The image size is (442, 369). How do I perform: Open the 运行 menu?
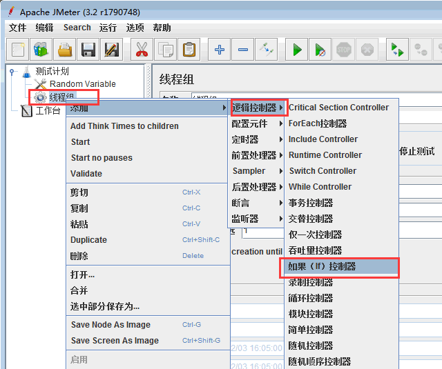point(108,28)
